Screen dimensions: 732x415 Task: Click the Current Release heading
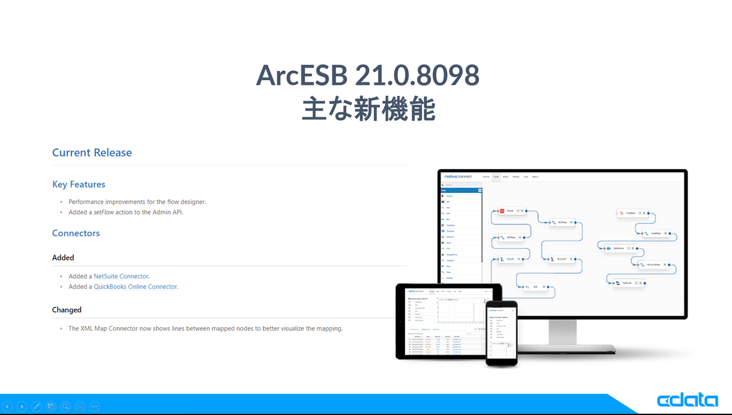[x=92, y=153]
